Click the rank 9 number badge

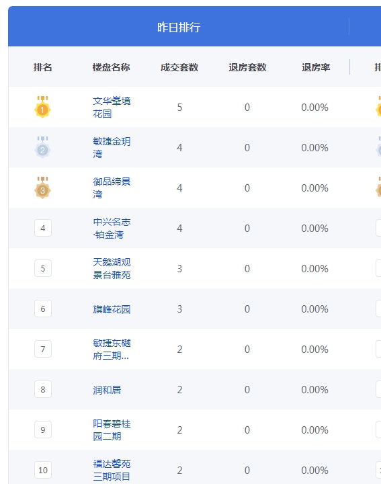pyautogui.click(x=43, y=430)
